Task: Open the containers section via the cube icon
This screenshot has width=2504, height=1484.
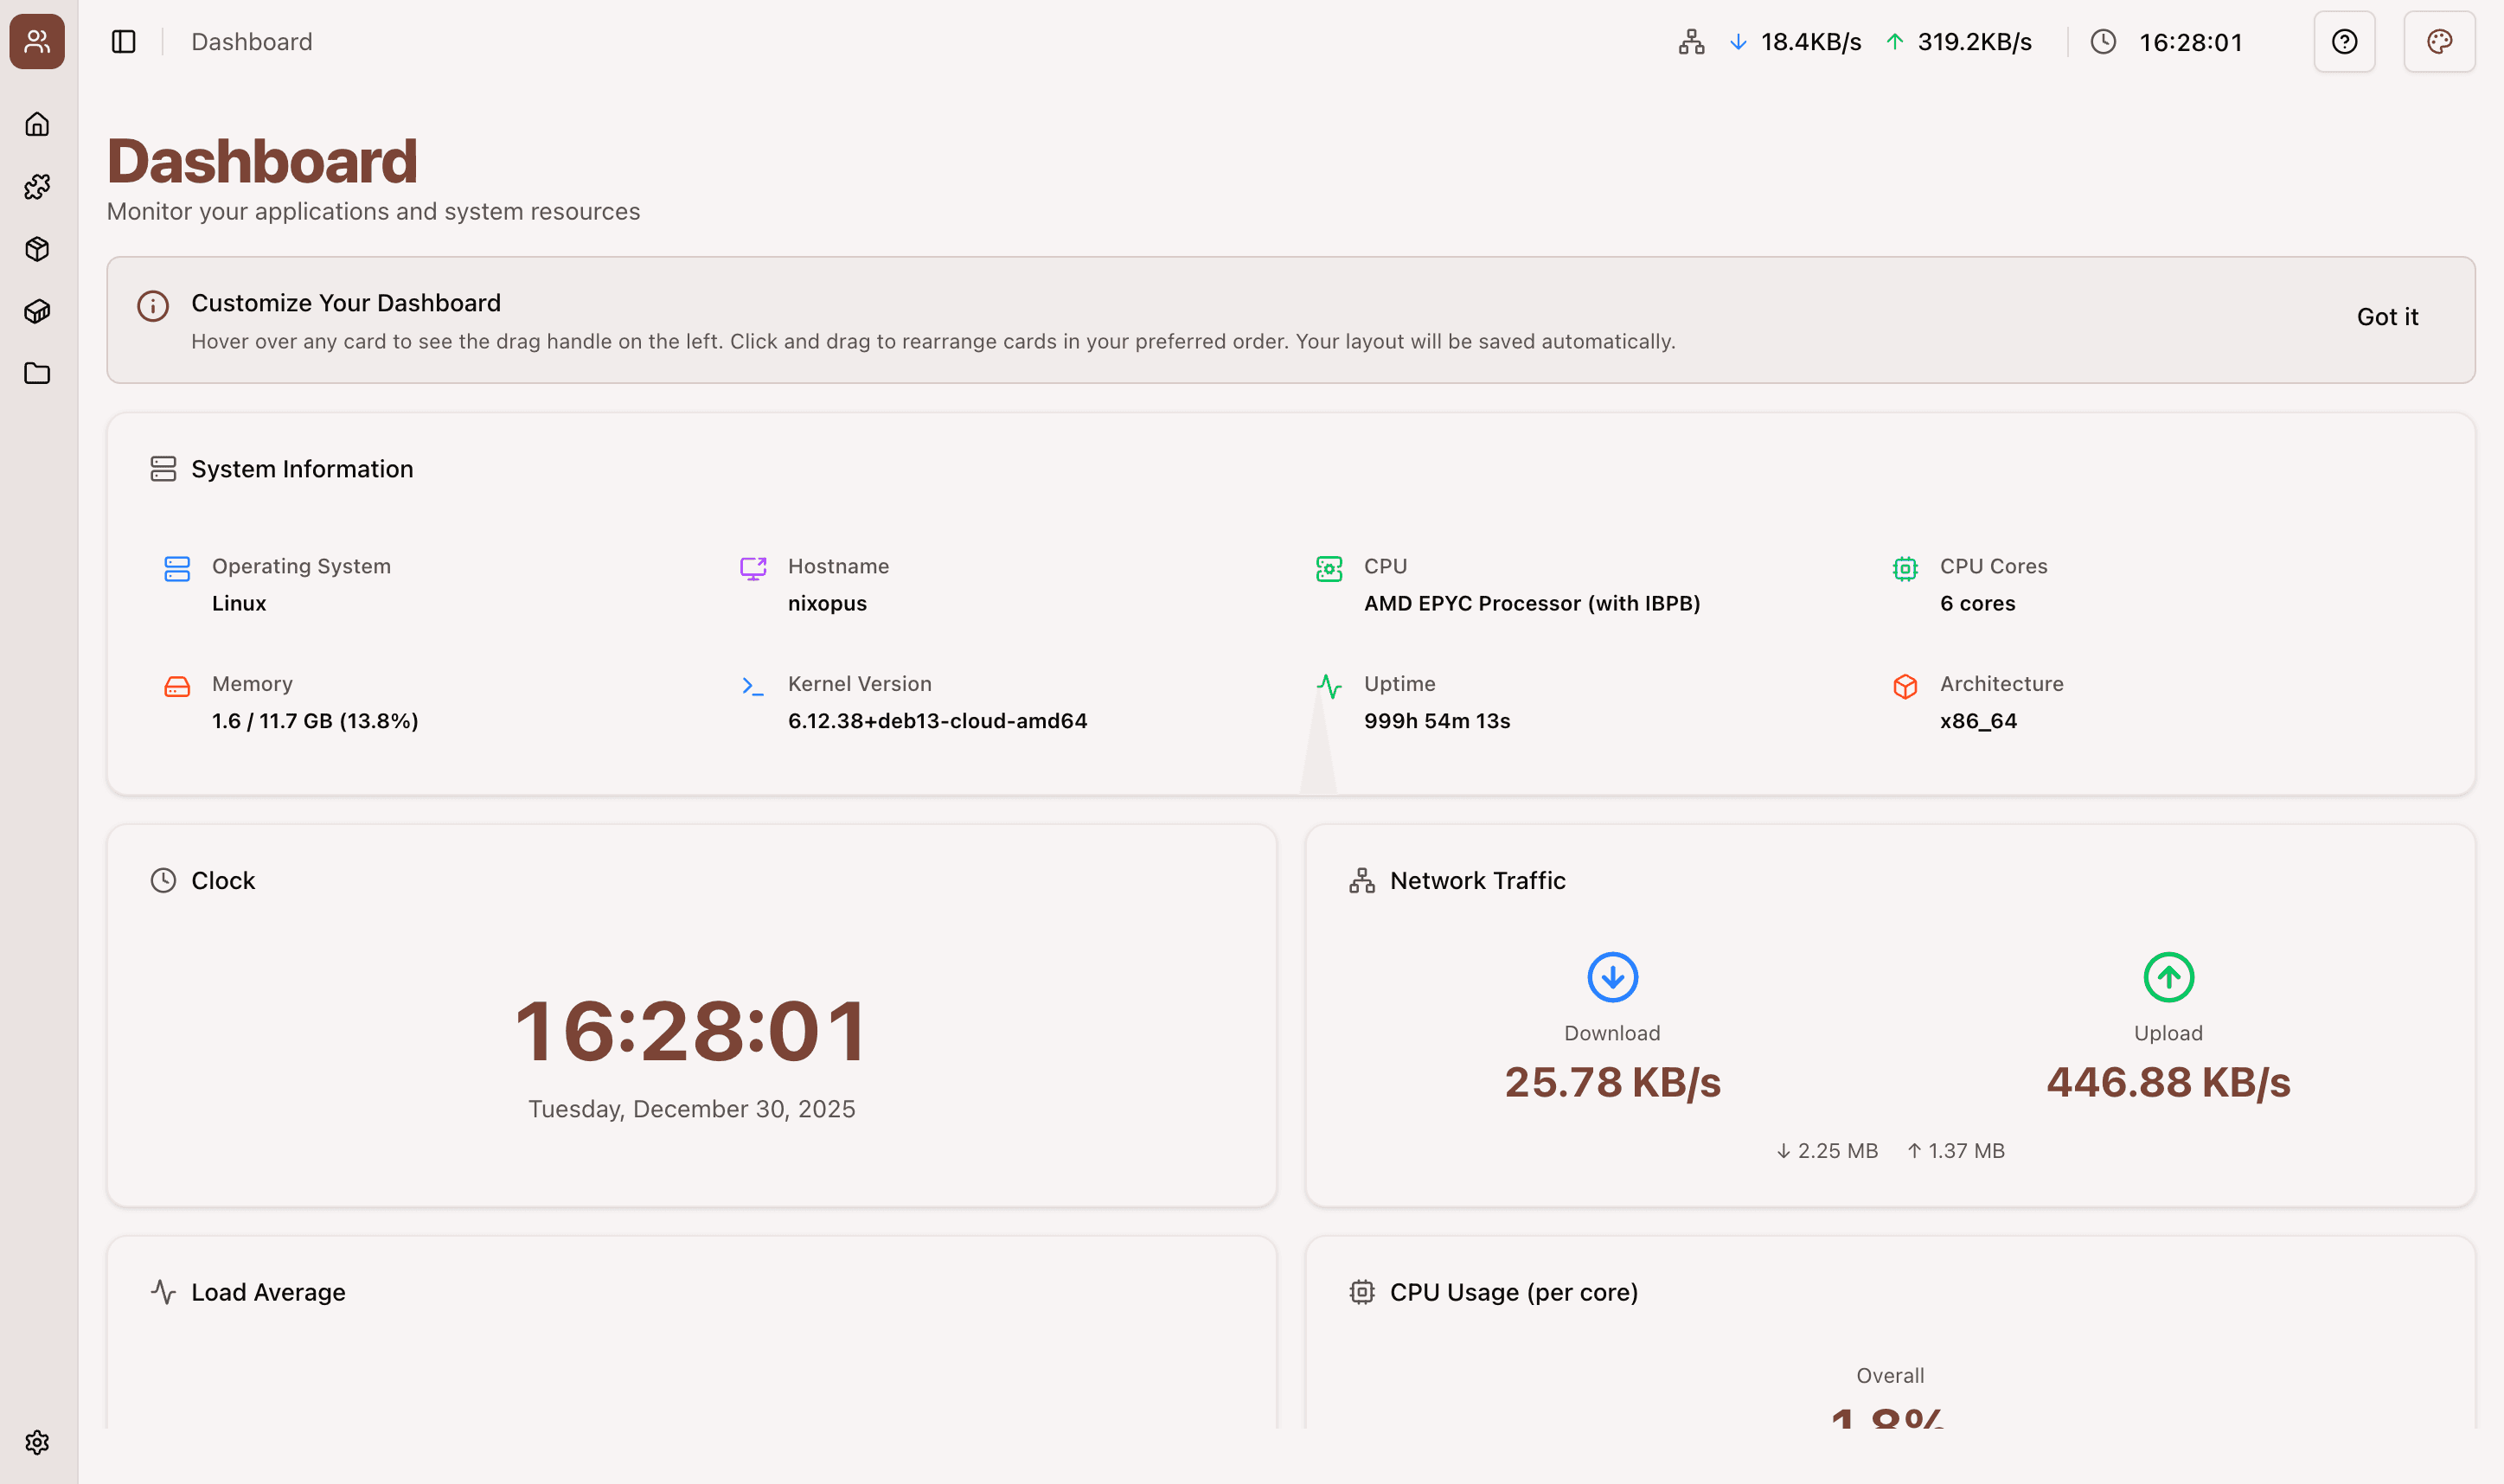Action: pyautogui.click(x=37, y=249)
